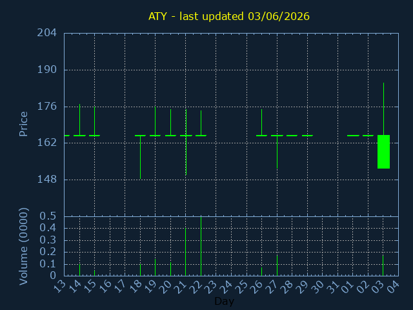
Task: Click the price axis label 176
Action: 47,107
